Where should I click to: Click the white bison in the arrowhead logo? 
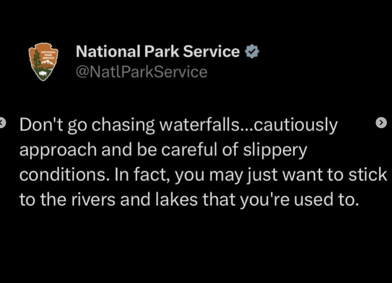[x=42, y=73]
